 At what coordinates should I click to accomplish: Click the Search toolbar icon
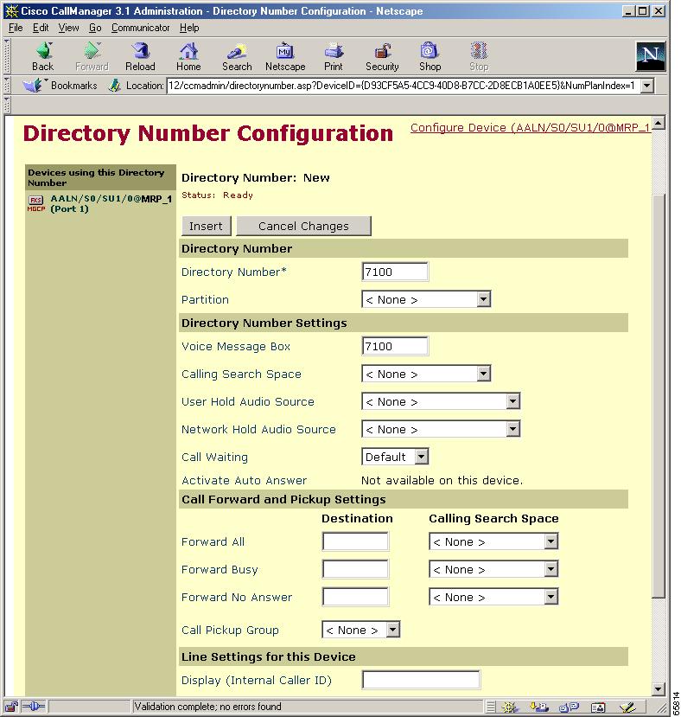237,56
